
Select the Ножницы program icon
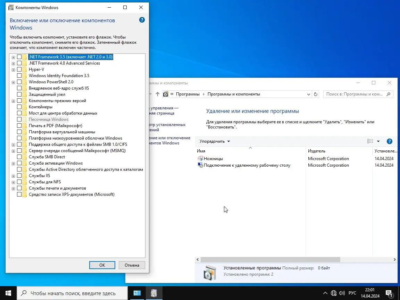tap(200, 159)
